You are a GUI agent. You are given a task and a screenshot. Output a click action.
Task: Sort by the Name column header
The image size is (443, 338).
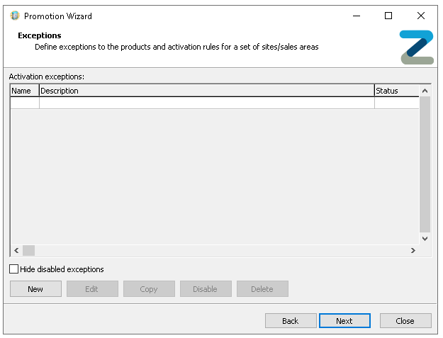[x=24, y=91]
